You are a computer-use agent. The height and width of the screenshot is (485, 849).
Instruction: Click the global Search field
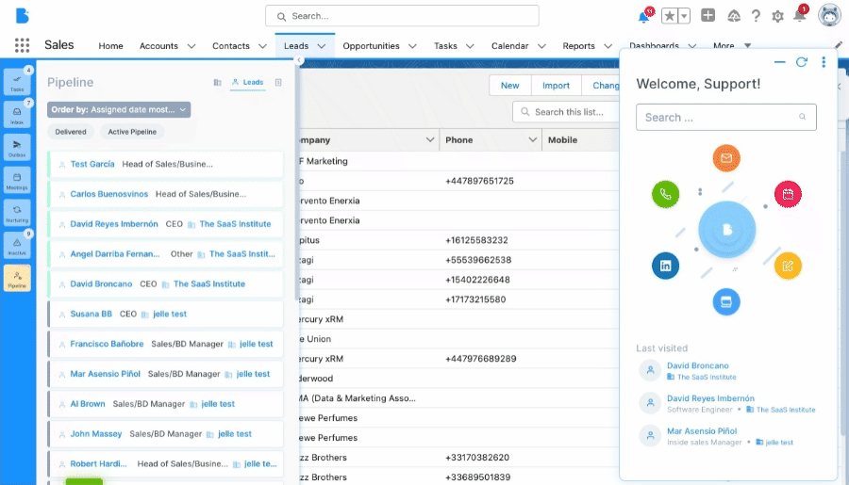tap(402, 16)
